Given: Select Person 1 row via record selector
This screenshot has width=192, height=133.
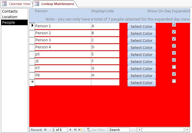Looking at the screenshot, I should tap(32, 26).
